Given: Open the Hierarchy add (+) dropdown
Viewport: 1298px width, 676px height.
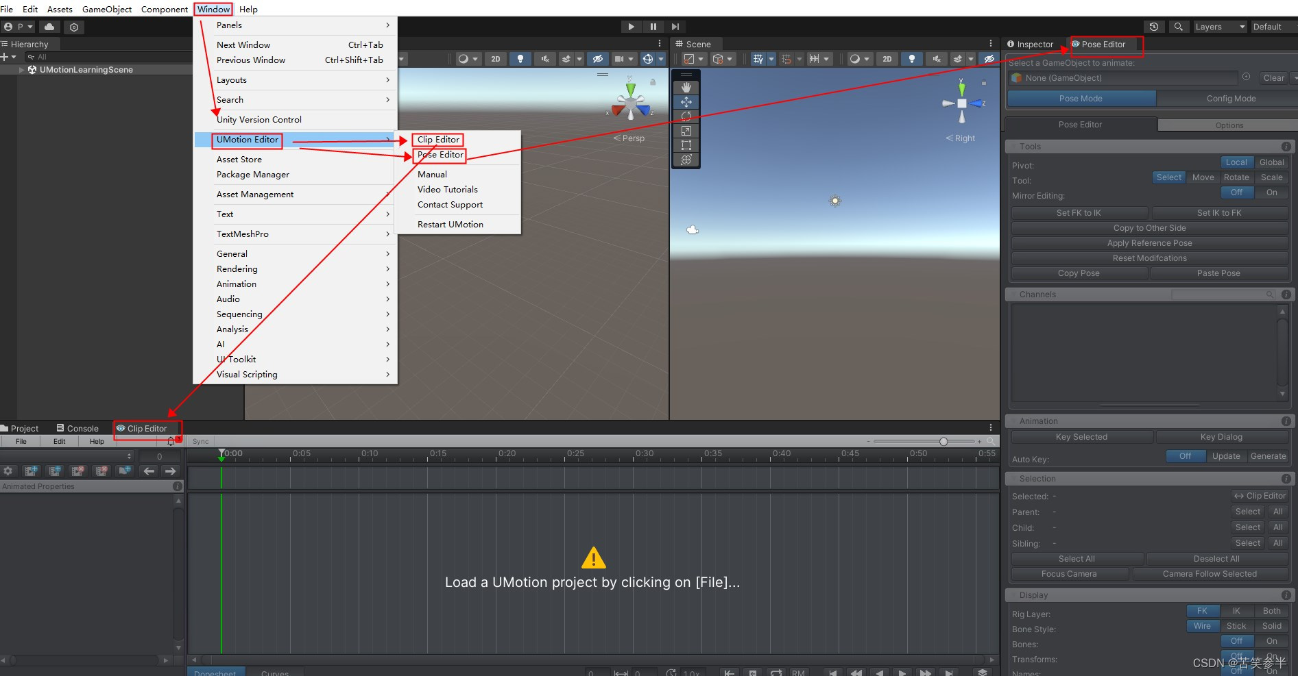Looking at the screenshot, I should [x=9, y=57].
